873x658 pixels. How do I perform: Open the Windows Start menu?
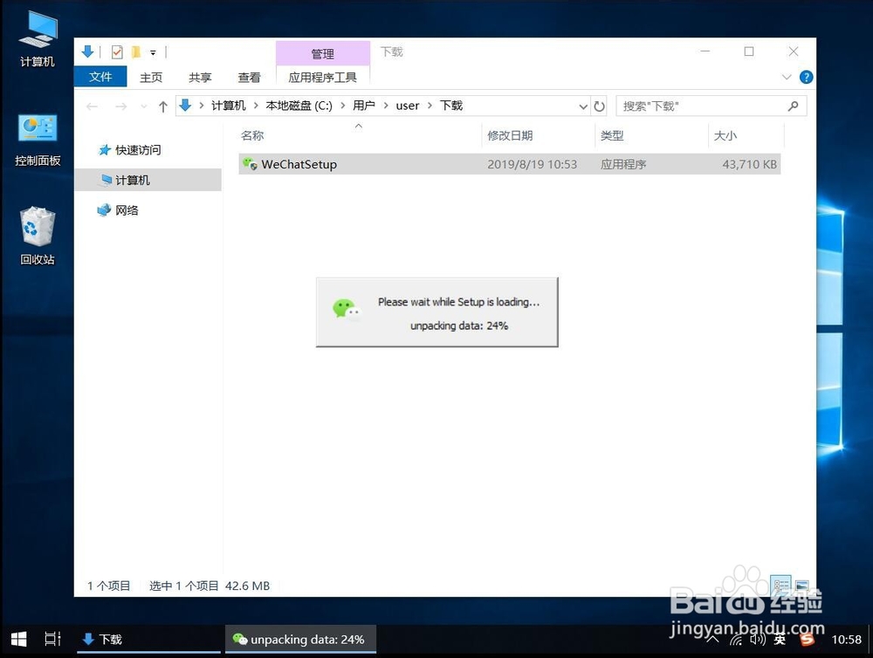pos(19,639)
